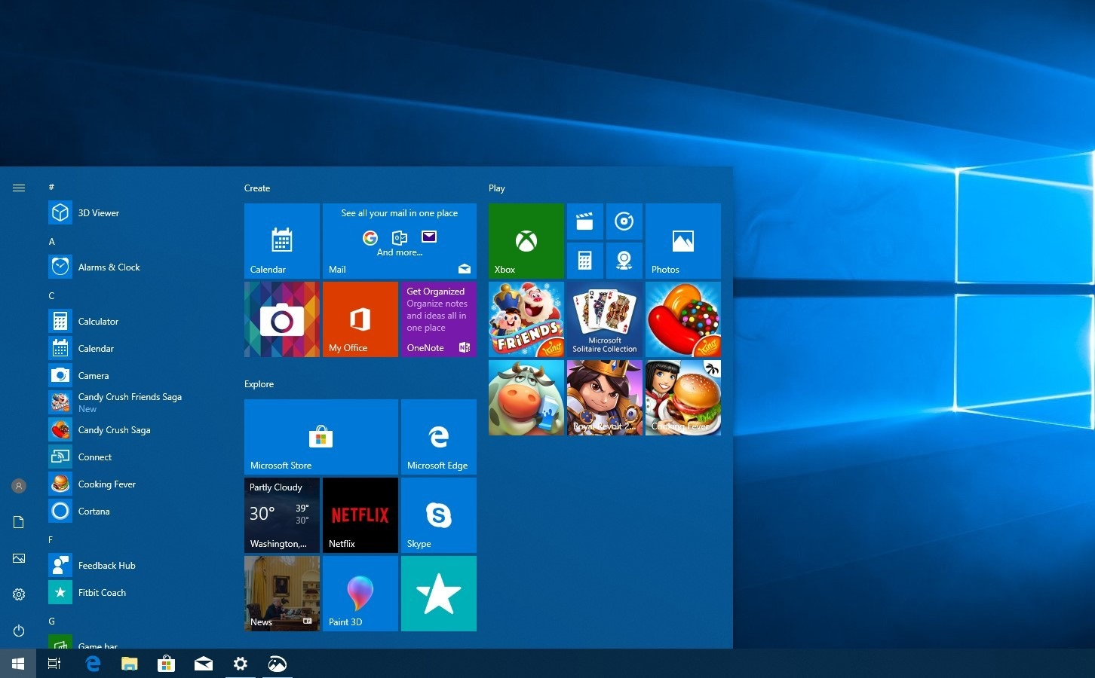
Task: Open Edge from the taskbar
Action: click(x=93, y=664)
